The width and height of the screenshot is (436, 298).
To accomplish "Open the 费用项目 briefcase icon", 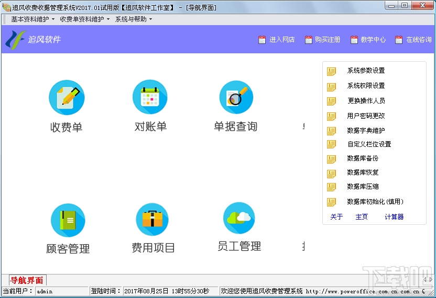I will pos(152,219).
